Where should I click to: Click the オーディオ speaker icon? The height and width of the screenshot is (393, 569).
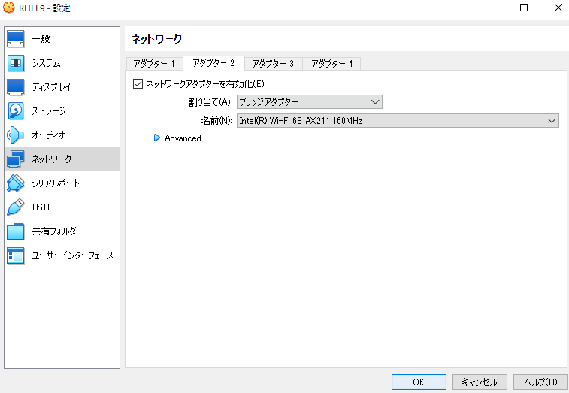pos(16,135)
